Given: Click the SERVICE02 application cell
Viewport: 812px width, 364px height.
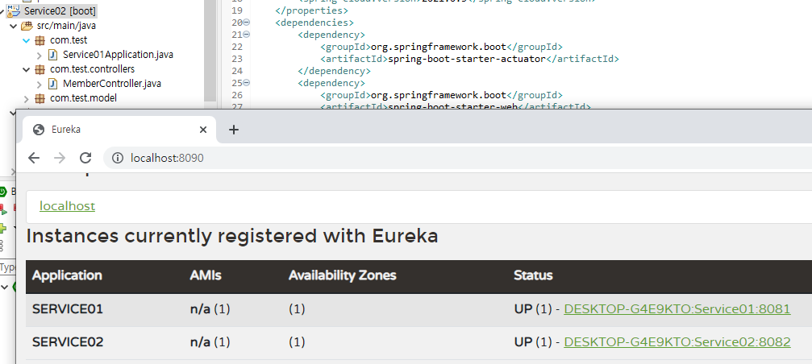Looking at the screenshot, I should [68, 341].
